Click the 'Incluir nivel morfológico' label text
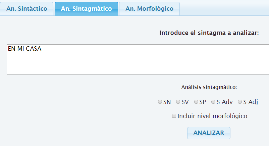Viewport: 269px width, 146px height. click(212, 116)
